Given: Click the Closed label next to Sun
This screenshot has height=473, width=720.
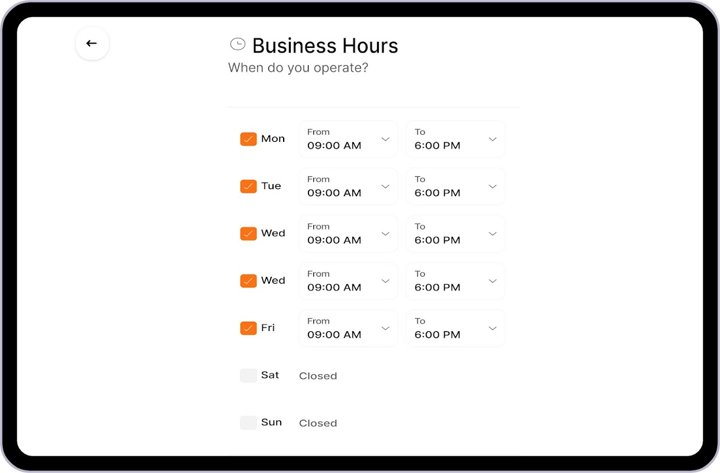Looking at the screenshot, I should pyautogui.click(x=318, y=423).
